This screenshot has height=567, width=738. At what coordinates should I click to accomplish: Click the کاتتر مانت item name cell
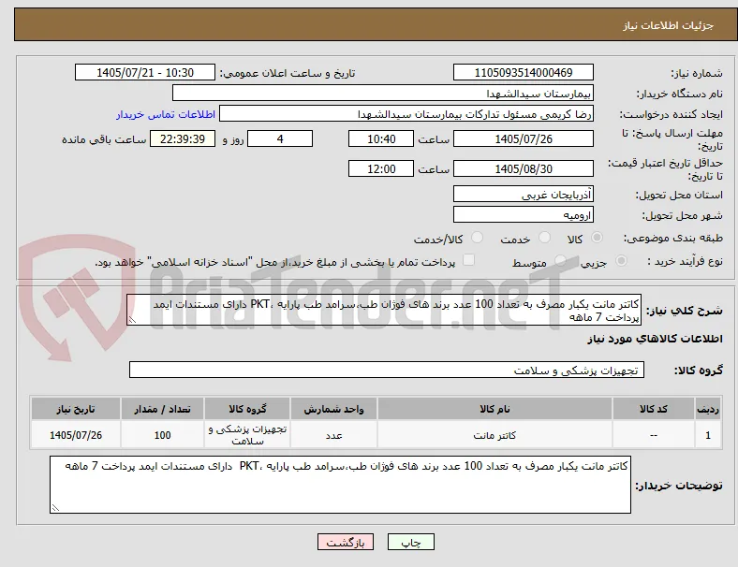pos(494,435)
